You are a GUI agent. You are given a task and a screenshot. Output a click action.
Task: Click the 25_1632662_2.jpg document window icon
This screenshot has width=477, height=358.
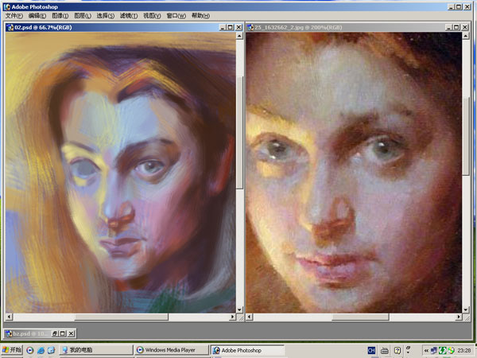click(250, 27)
